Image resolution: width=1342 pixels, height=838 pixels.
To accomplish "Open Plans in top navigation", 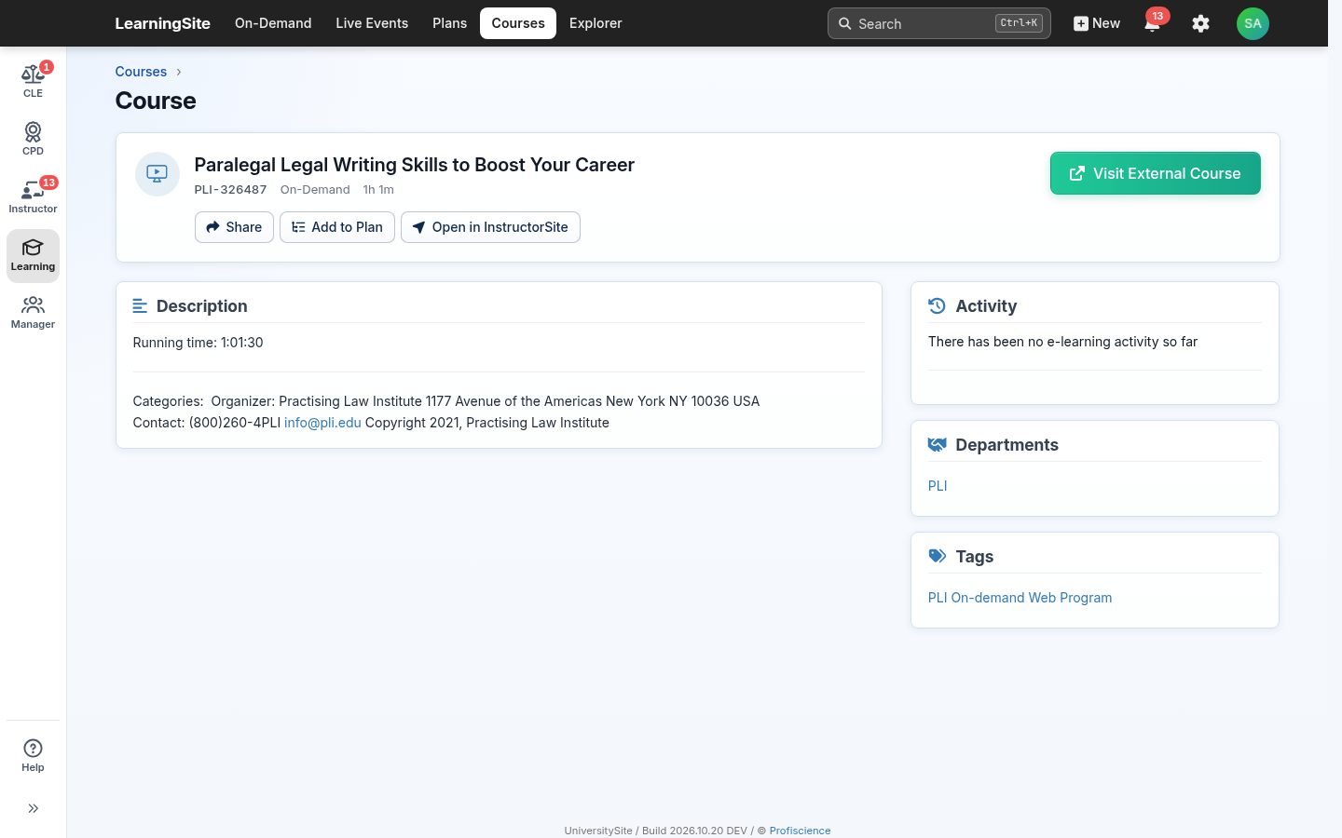I will [x=449, y=23].
